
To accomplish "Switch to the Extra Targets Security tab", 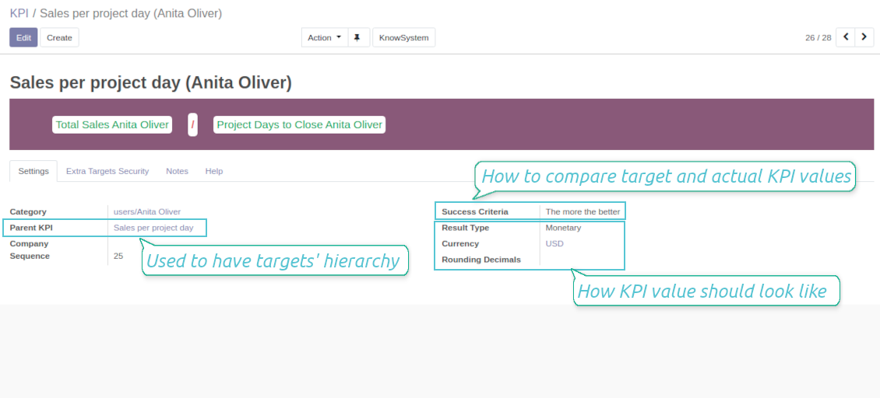I will 107,171.
